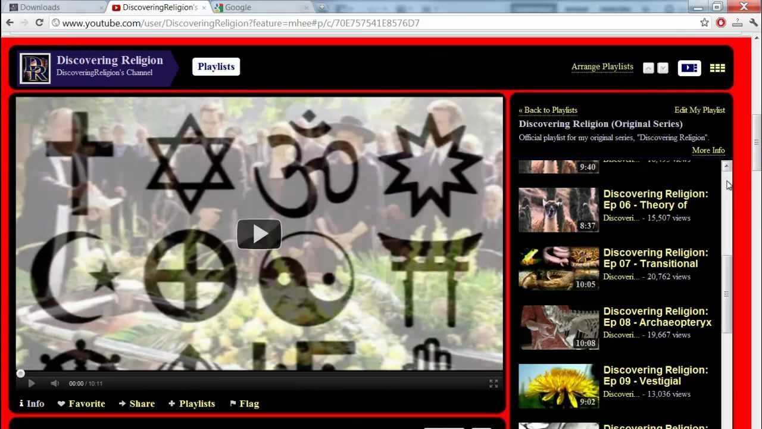The height and width of the screenshot is (429, 762).
Task: Click the 13,036 views text
Action: coord(669,394)
